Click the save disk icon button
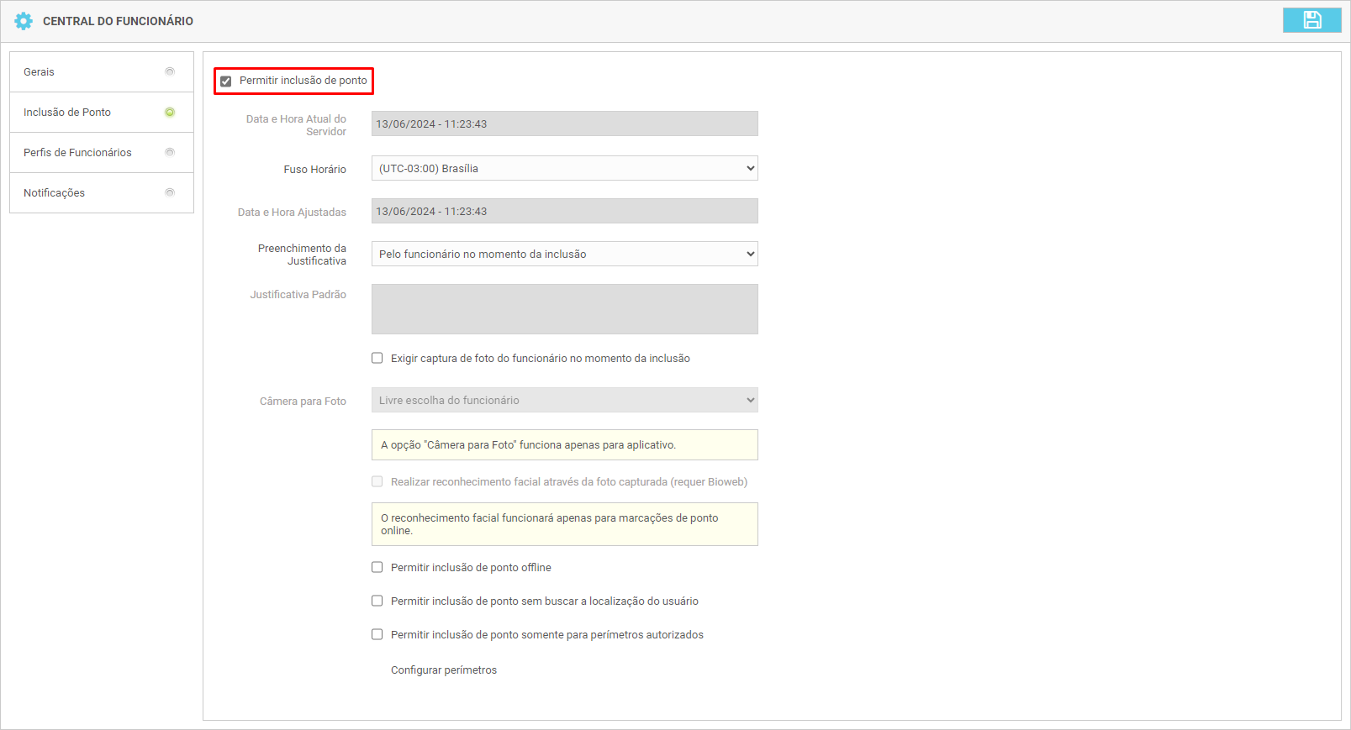This screenshot has height=730, width=1351. coord(1311,20)
